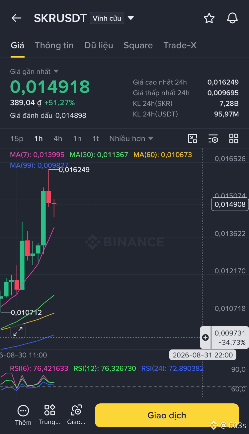
Task: Click the crosshair date 2026-08-31 22:00
Action: (x=203, y=355)
